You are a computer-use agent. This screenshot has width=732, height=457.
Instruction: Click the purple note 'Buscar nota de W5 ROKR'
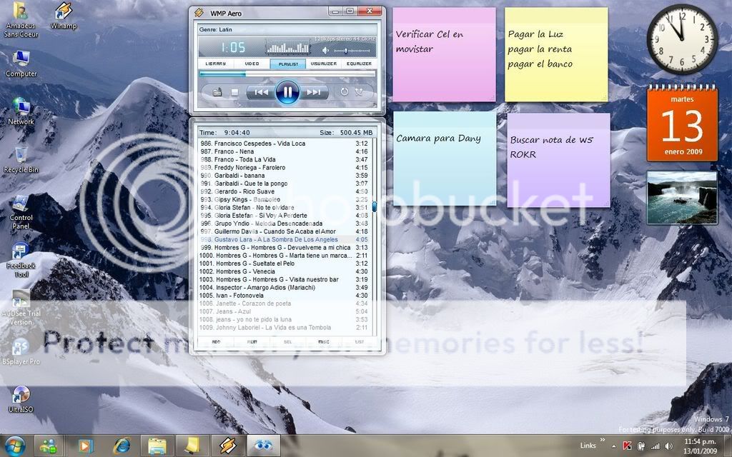pos(558,161)
